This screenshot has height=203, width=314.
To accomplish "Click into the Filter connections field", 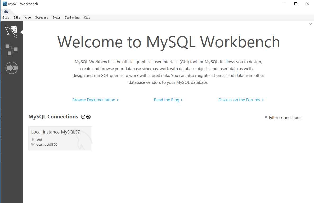I will tap(285, 118).
